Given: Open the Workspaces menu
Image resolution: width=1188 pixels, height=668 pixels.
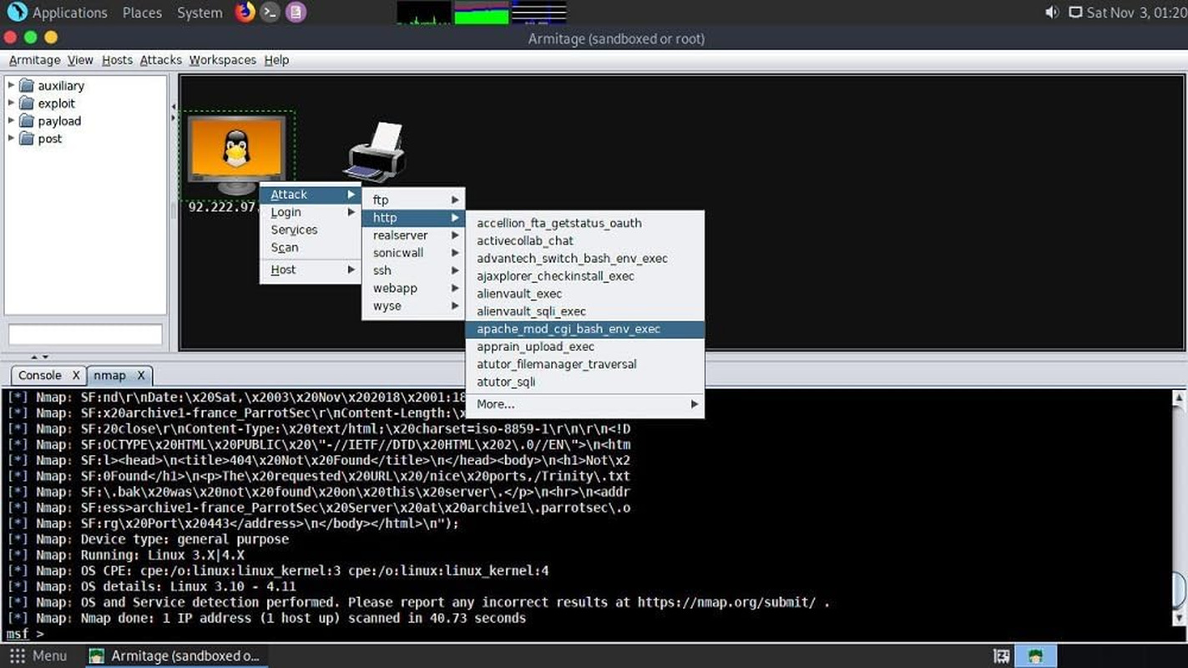Looking at the screenshot, I should coord(221,59).
